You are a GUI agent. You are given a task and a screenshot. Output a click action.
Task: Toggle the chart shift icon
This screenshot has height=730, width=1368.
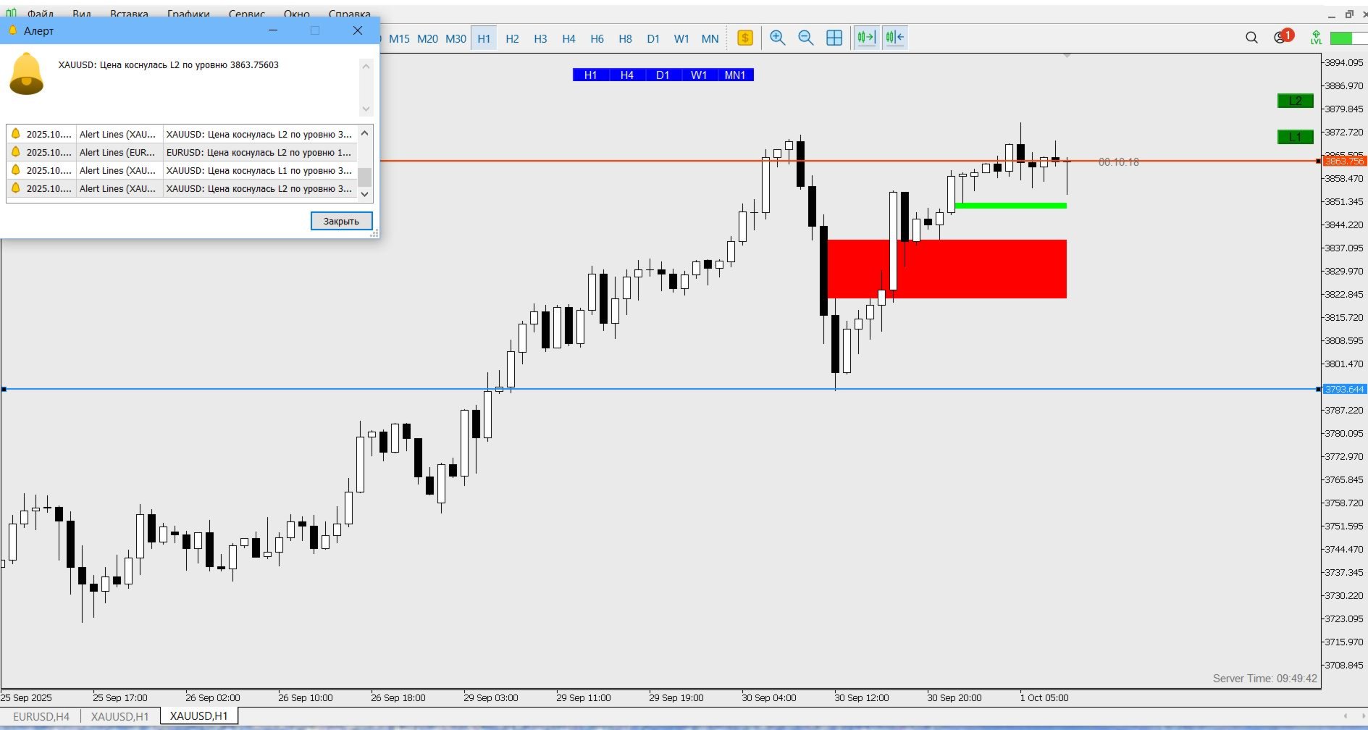point(895,38)
